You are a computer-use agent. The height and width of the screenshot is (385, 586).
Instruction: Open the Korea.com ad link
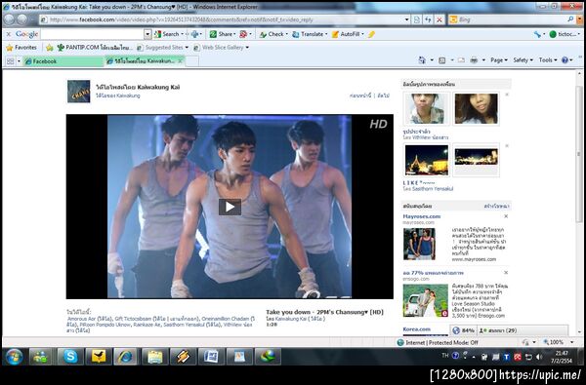click(x=416, y=329)
